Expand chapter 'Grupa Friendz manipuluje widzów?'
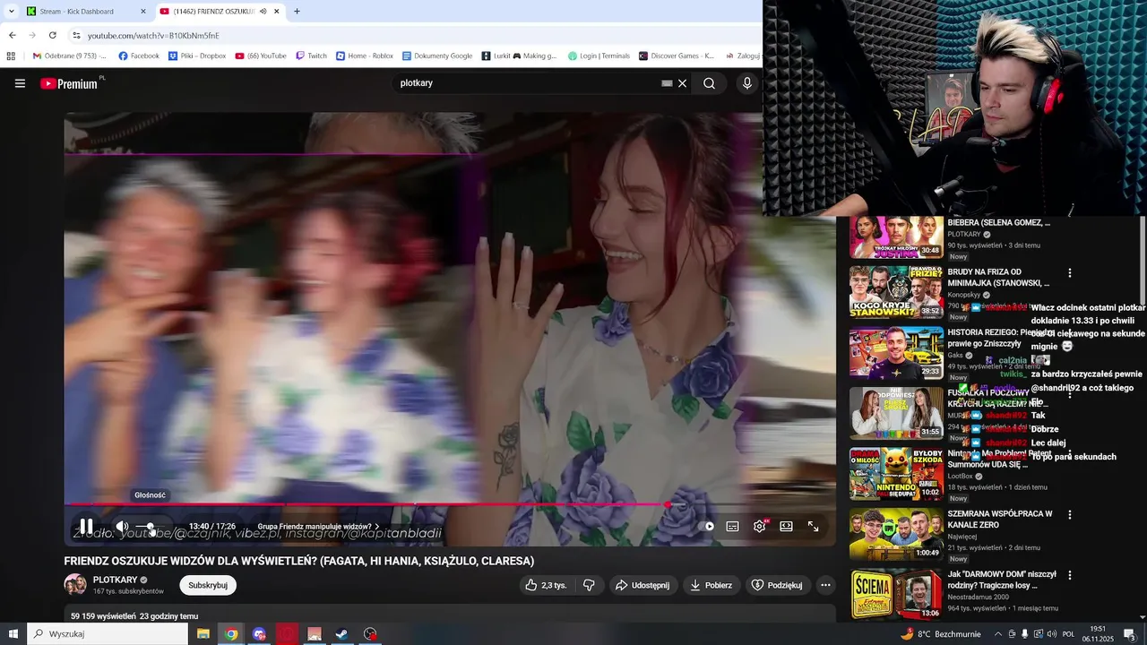The width and height of the screenshot is (1147, 645). 318,527
